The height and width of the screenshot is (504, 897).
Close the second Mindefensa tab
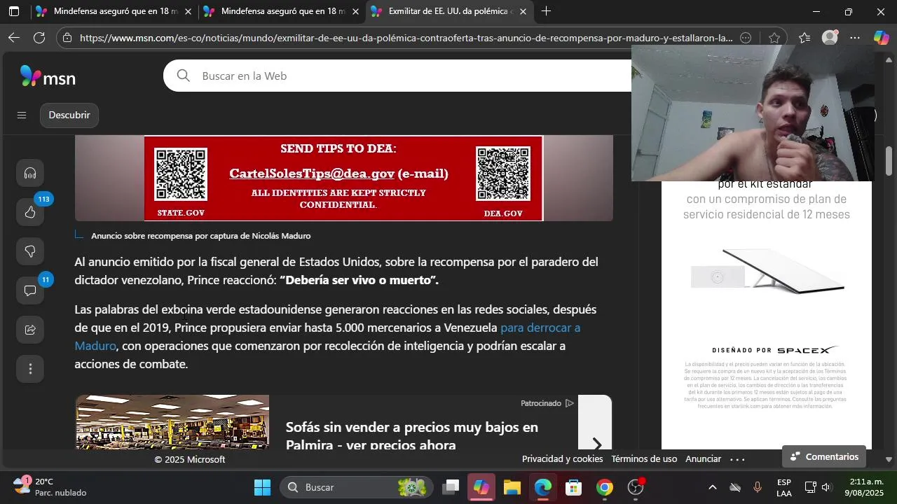pos(355,12)
